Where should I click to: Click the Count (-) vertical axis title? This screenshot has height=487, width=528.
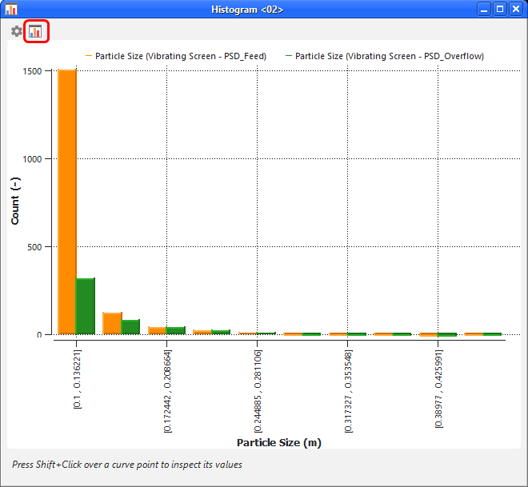click(x=16, y=201)
